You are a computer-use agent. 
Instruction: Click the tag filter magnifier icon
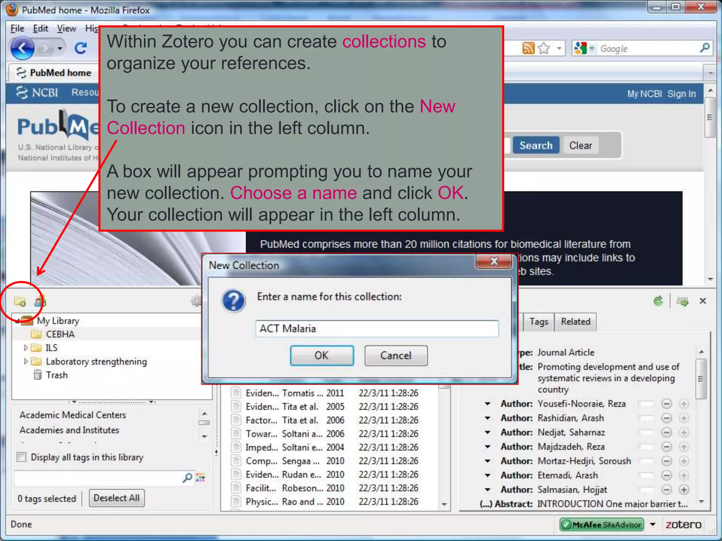pos(188,478)
